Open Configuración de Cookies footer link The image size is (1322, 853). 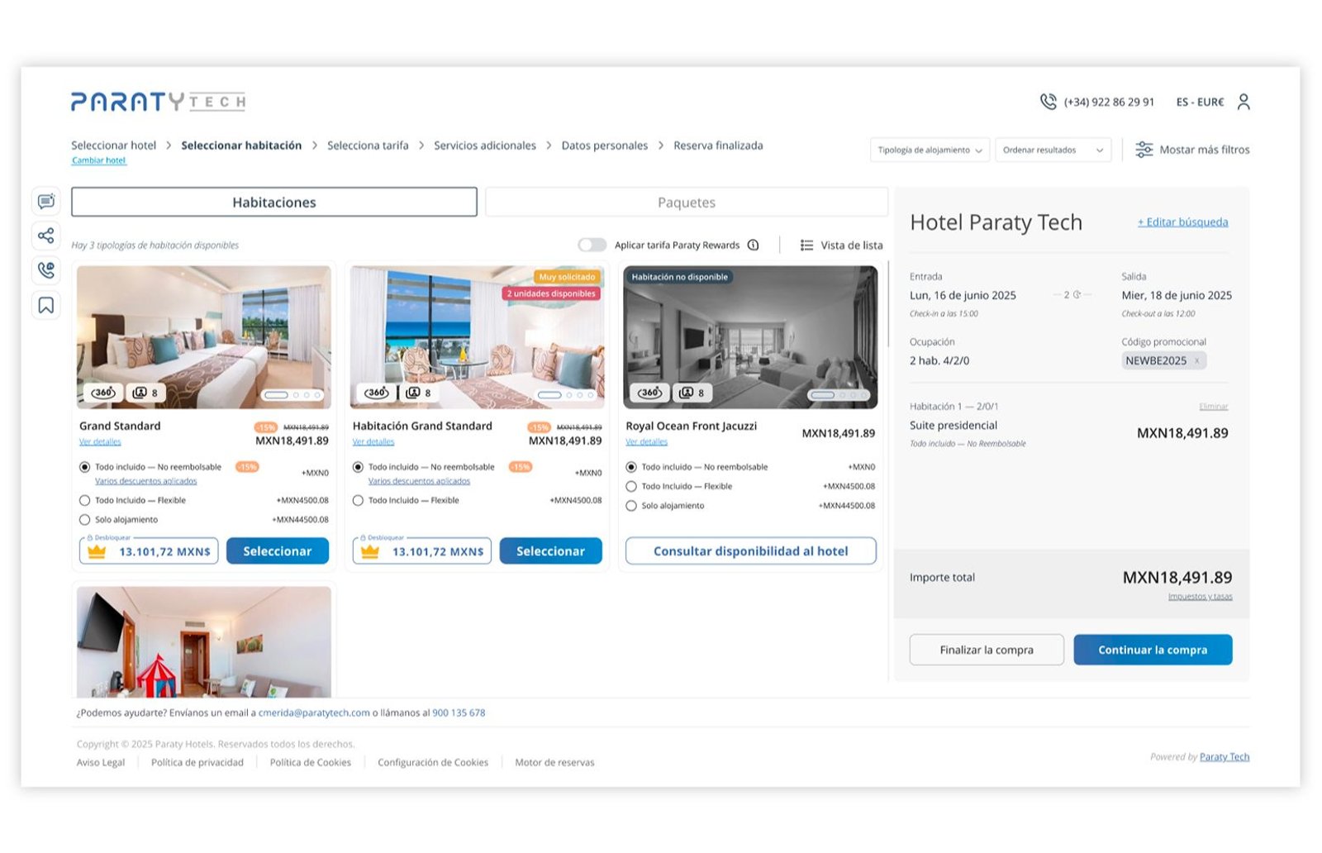point(433,762)
